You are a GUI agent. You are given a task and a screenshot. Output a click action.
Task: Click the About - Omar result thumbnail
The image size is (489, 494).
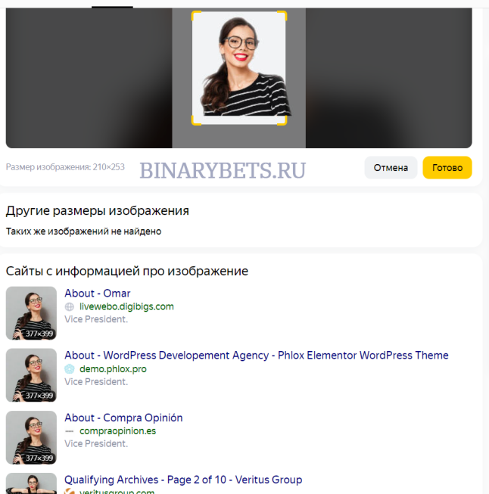pyautogui.click(x=31, y=313)
